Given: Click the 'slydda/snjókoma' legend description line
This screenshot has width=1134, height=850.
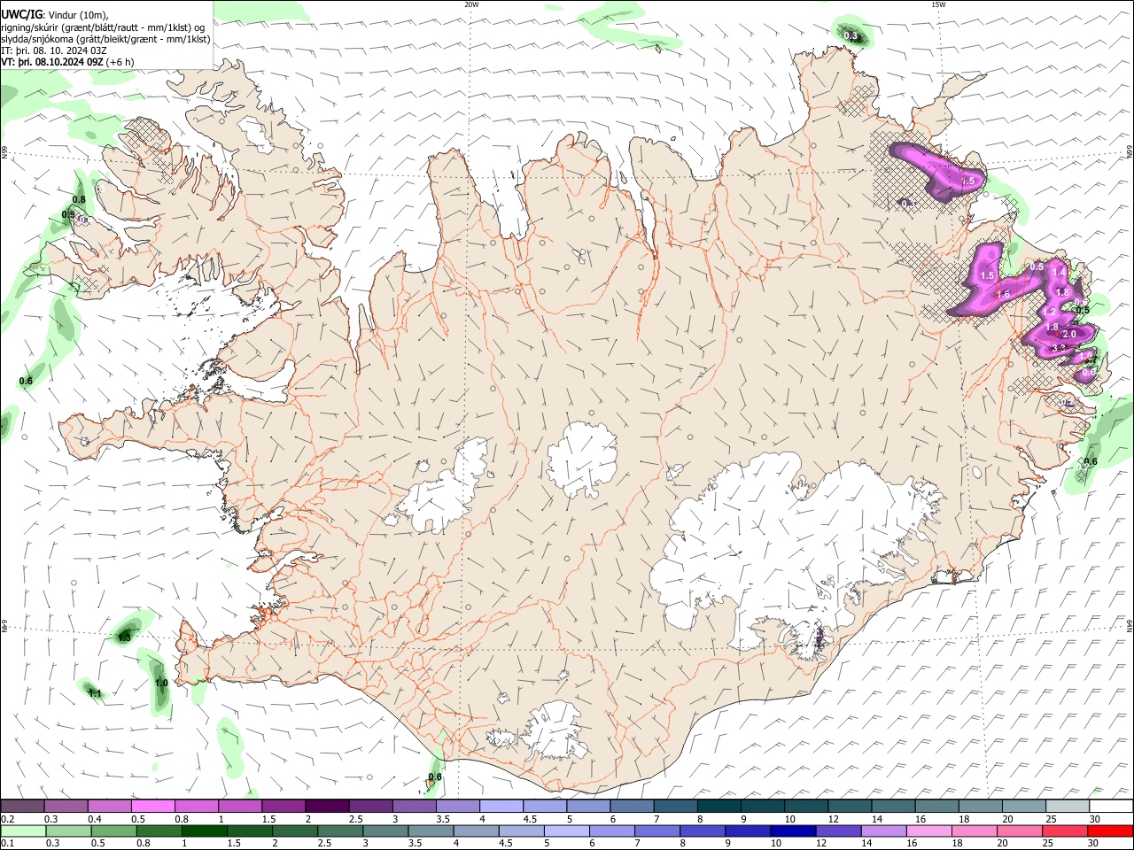Looking at the screenshot, I should tap(105, 39).
